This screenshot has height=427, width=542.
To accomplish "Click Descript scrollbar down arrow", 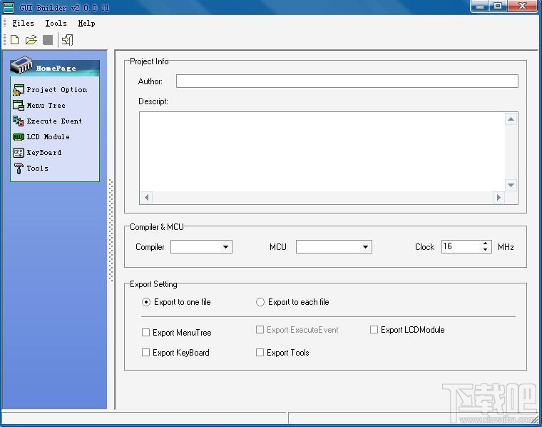I will point(511,185).
